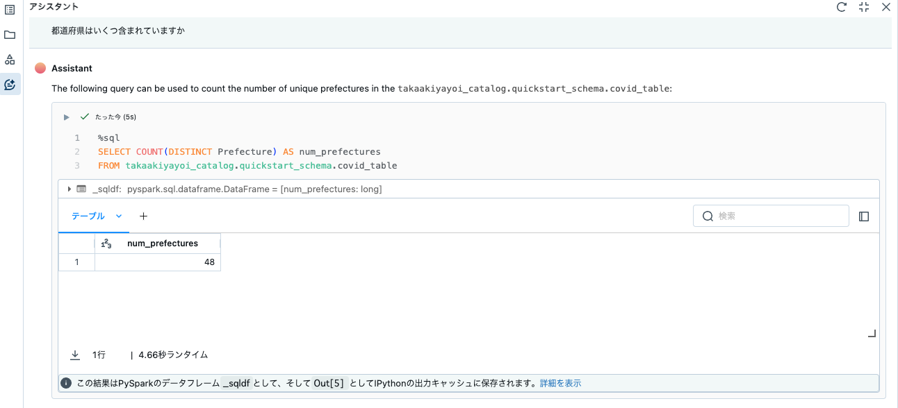This screenshot has height=408, width=898.
Task: Open the workspace folder browser icon
Action: coord(10,35)
